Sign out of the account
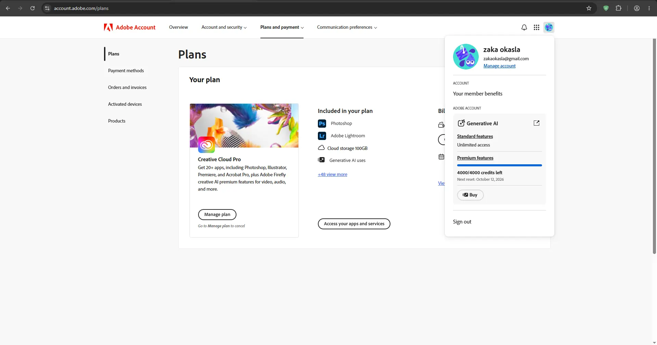 tap(462, 222)
